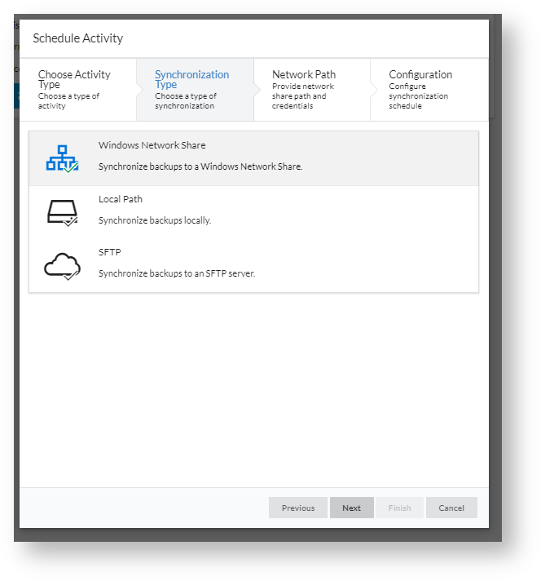
Task: Click the Schedule Activity dialog title
Action: [x=77, y=38]
